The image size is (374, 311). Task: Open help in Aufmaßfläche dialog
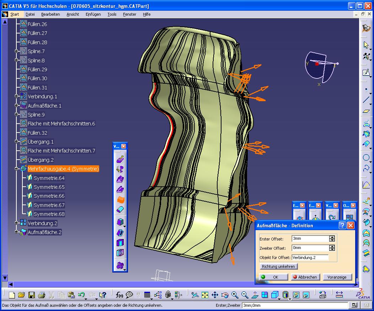click(342, 226)
